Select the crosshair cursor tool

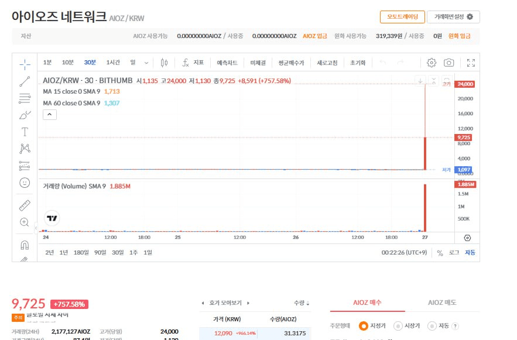coord(25,64)
